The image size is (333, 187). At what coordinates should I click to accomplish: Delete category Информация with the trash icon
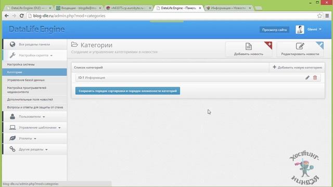click(315, 77)
